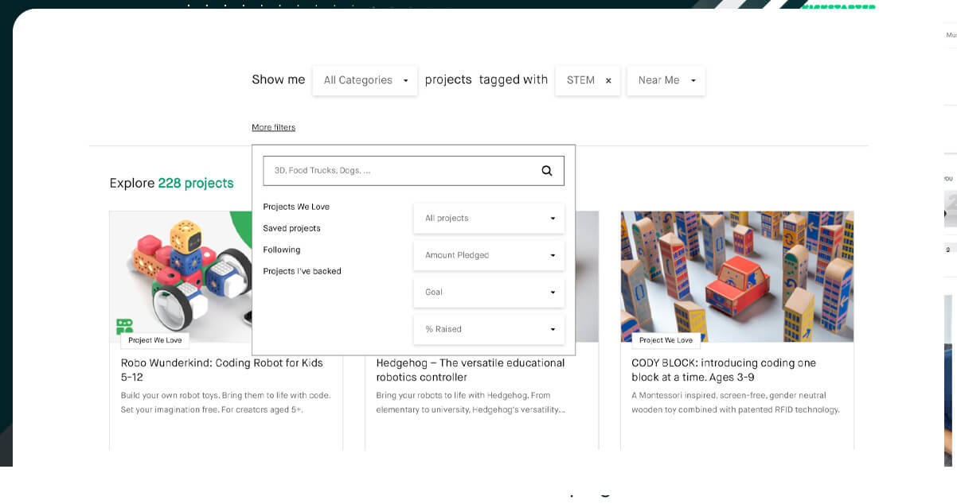957x504 pixels.
Task: Click Project We Love badge on Robo Wunderkind
Action: [x=155, y=340]
